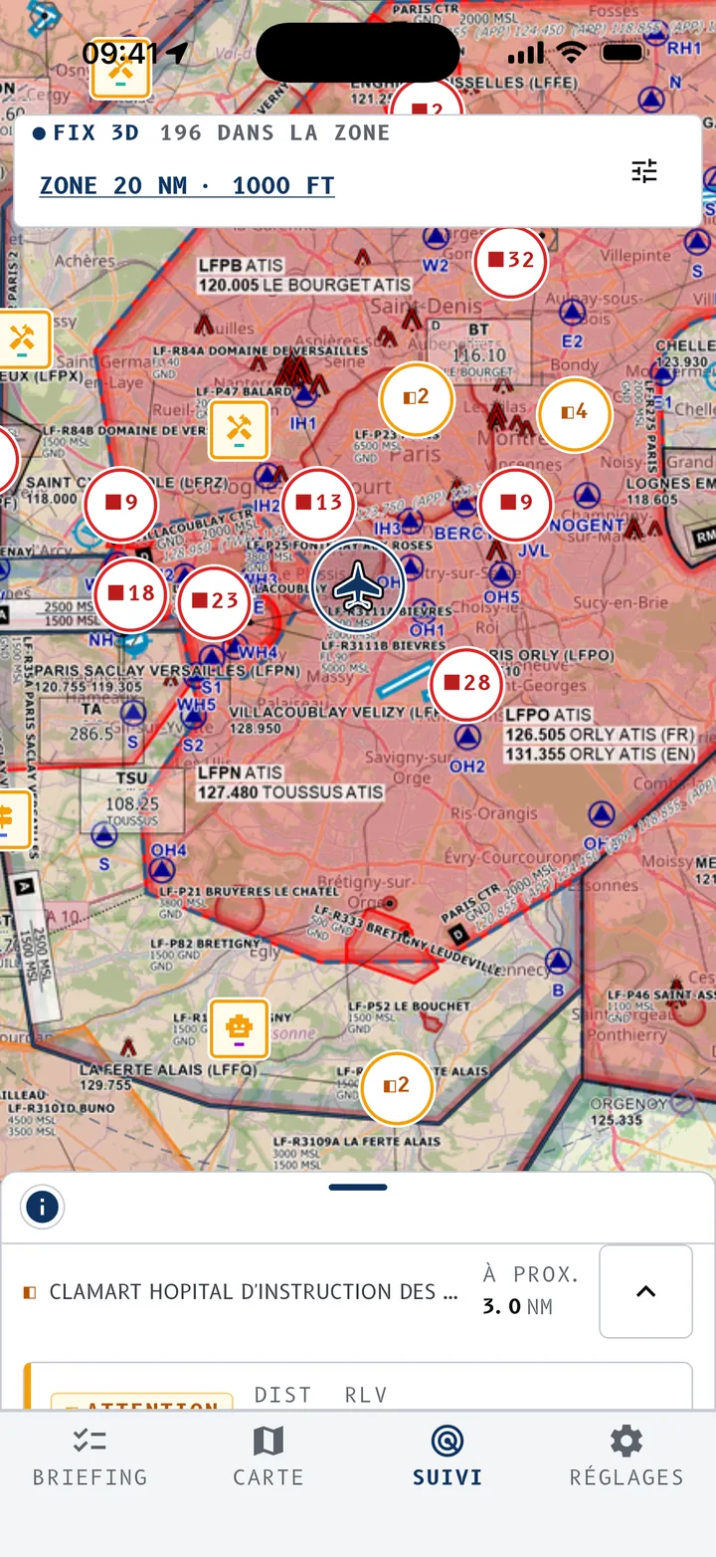This screenshot has height=1557, width=716.
Task: Tap the TSU 108.25 Toussus VOR box
Action: pyautogui.click(x=132, y=798)
